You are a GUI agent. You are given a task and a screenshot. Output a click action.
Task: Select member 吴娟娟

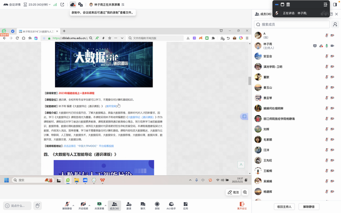268,181
